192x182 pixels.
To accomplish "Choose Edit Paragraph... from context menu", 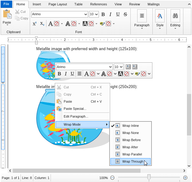I will (76, 116).
